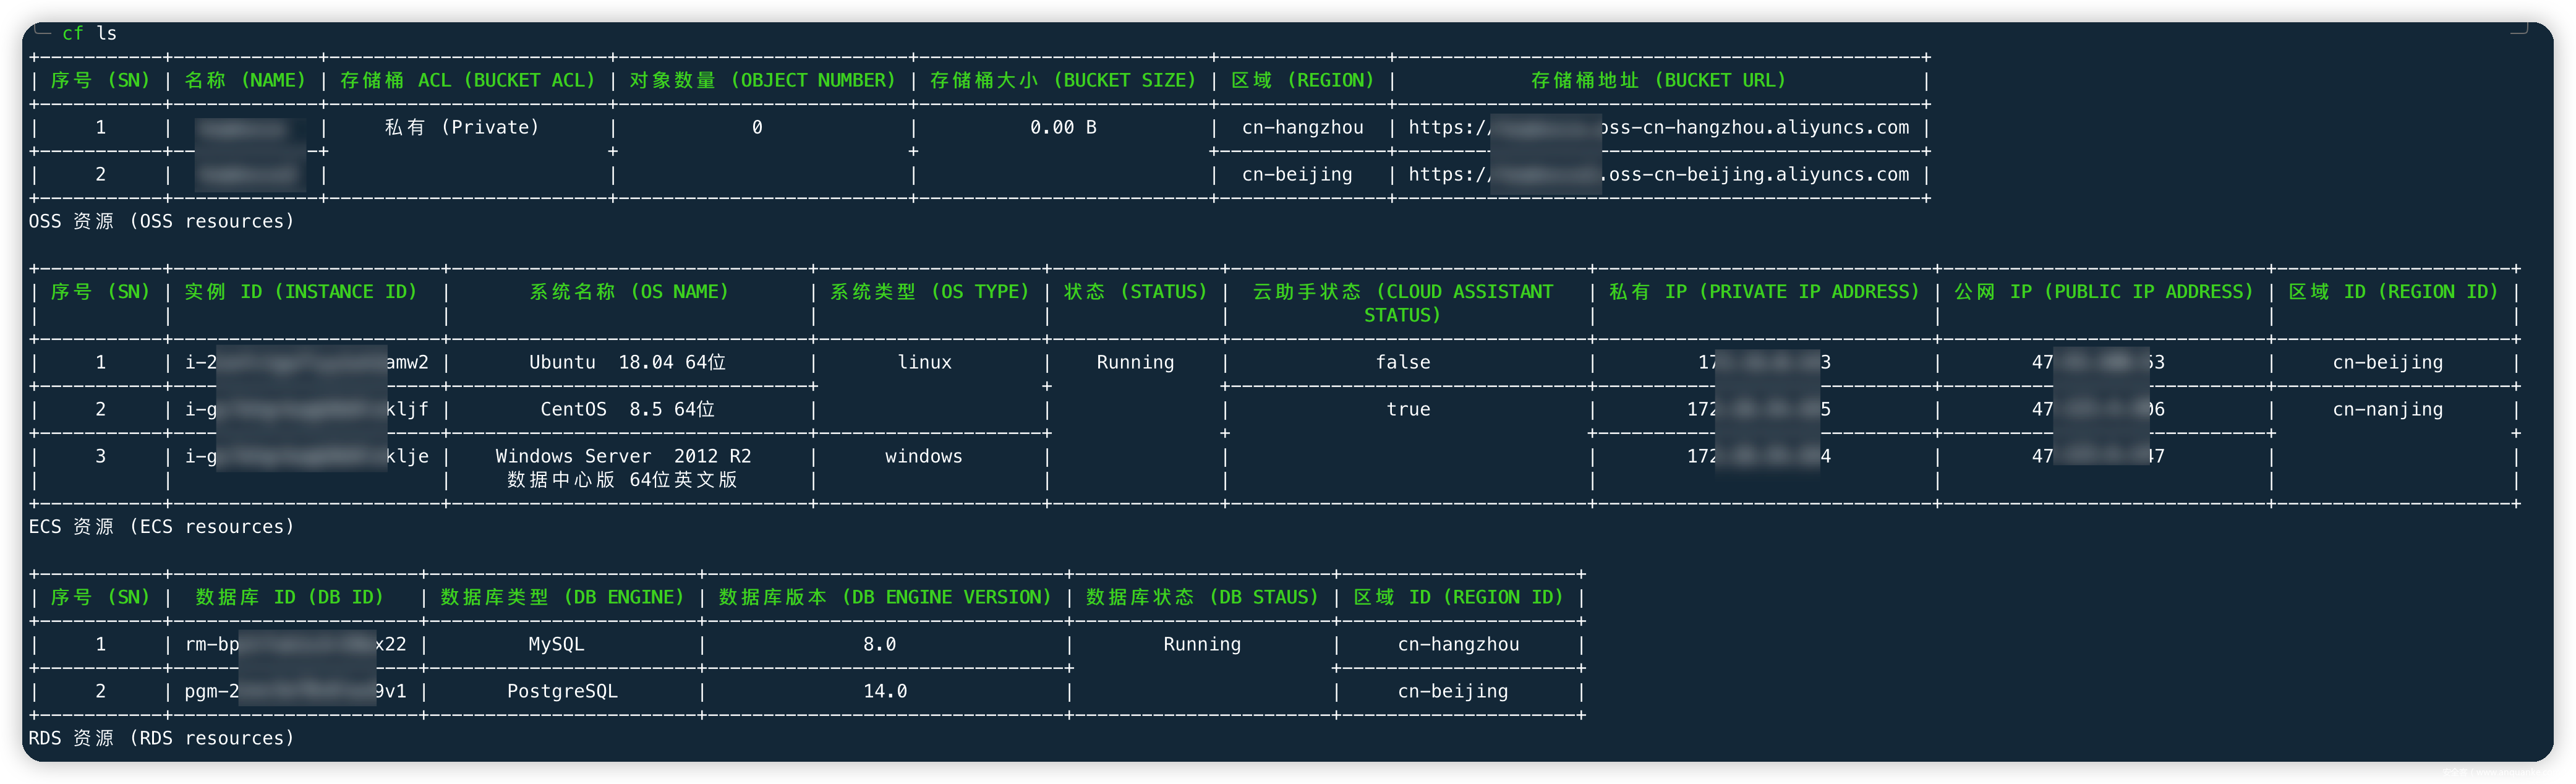The height and width of the screenshot is (784, 2576).
Task: Click the ECS 'Running' status cell
Action: point(1135,363)
